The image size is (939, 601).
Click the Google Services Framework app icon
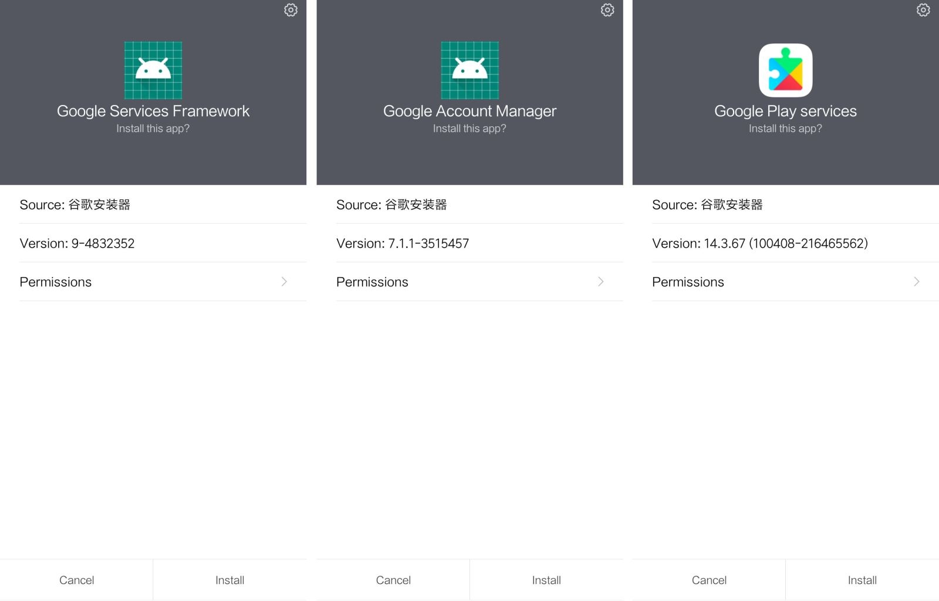coord(153,70)
